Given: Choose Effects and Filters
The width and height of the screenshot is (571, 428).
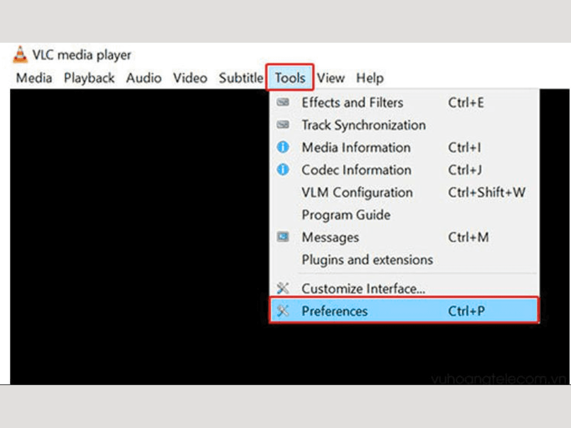Looking at the screenshot, I should tap(404, 103).
